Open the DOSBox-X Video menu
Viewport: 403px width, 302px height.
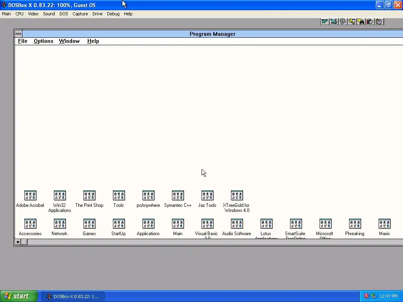tap(33, 14)
